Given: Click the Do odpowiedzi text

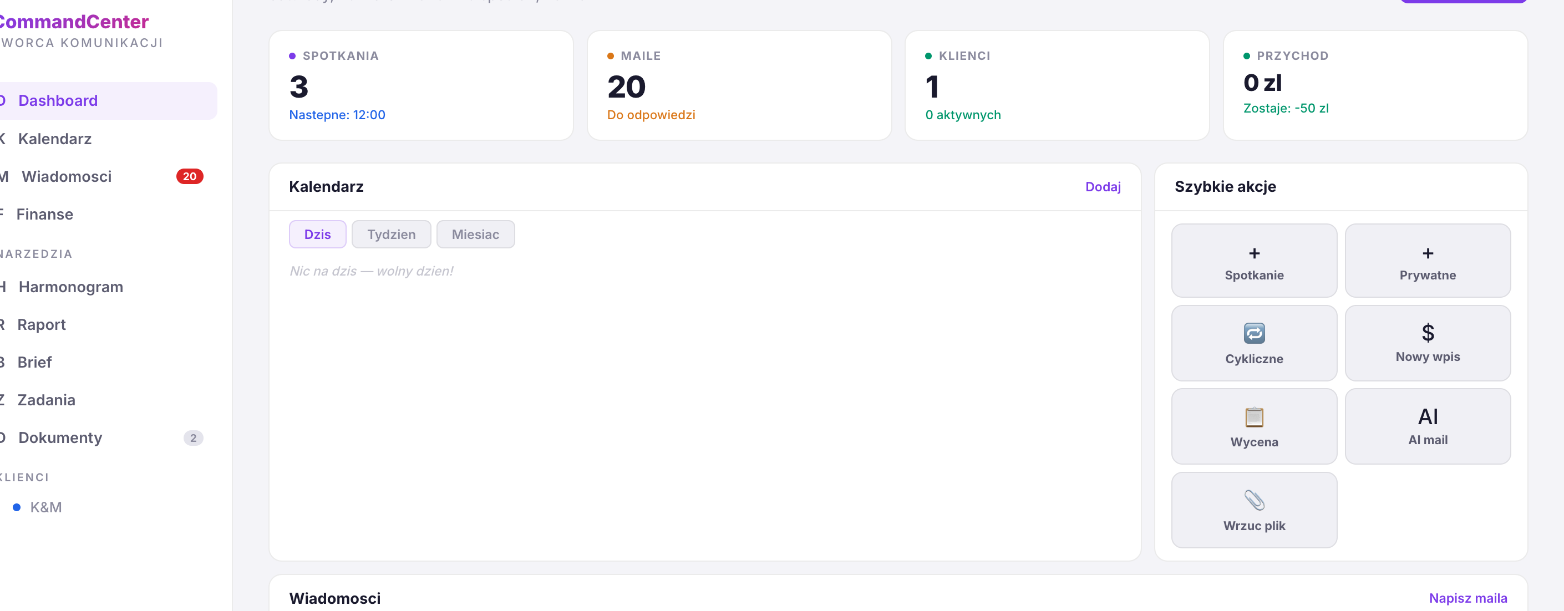Looking at the screenshot, I should pos(651,115).
